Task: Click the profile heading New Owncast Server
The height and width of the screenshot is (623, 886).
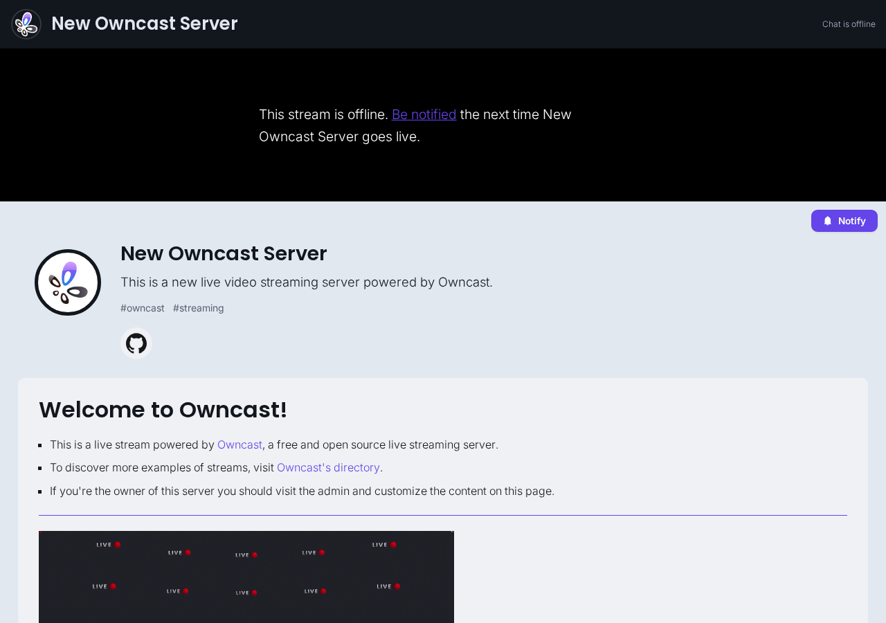Action: coord(224,253)
